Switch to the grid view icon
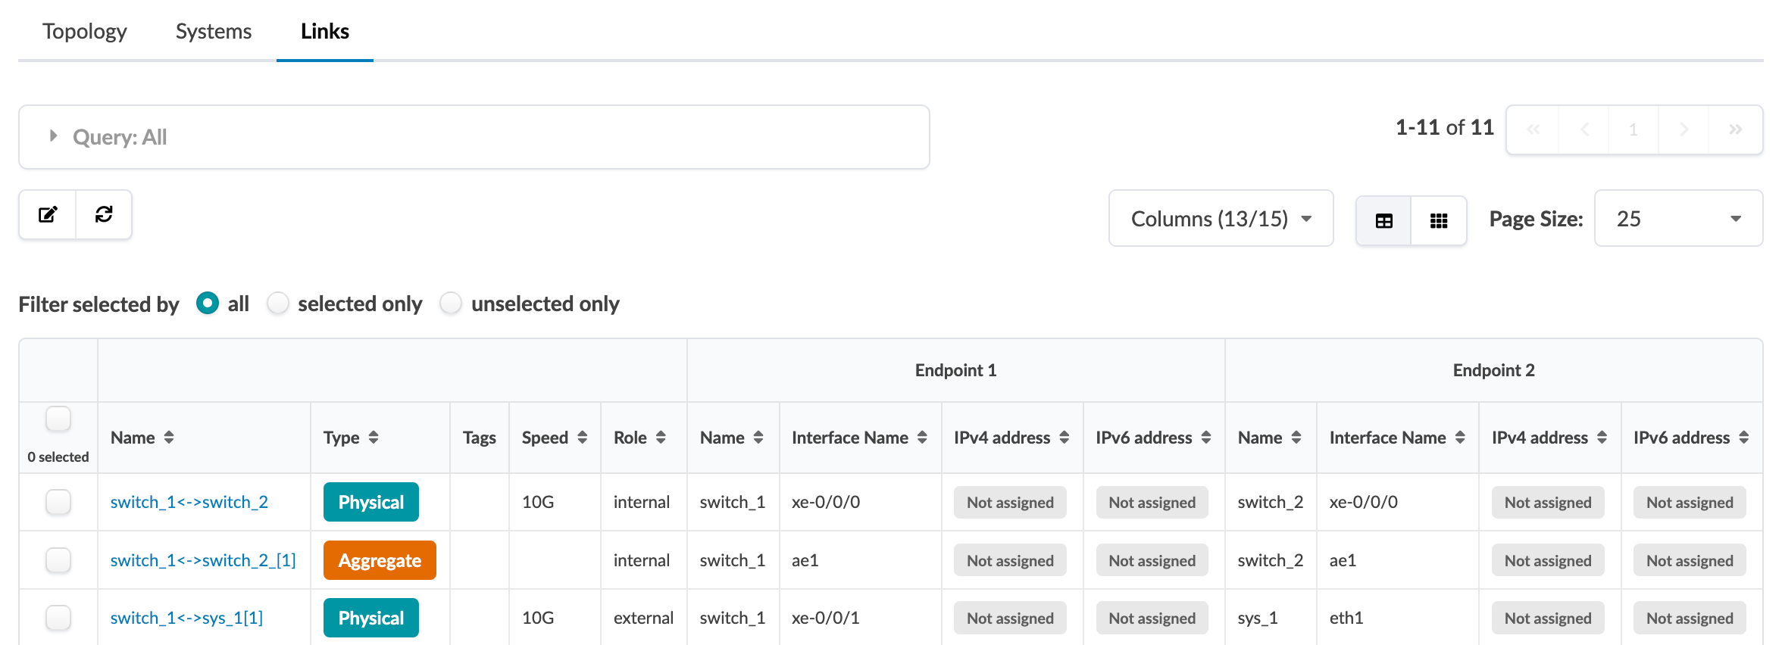Viewport: 1782px width, 645px height. [x=1439, y=220]
